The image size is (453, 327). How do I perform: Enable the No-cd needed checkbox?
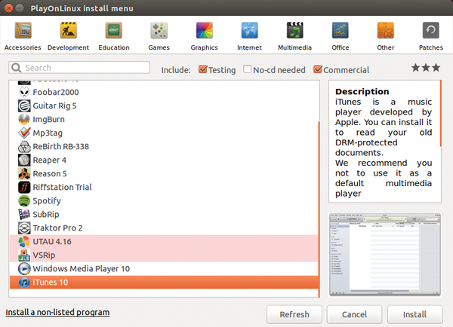click(x=247, y=69)
